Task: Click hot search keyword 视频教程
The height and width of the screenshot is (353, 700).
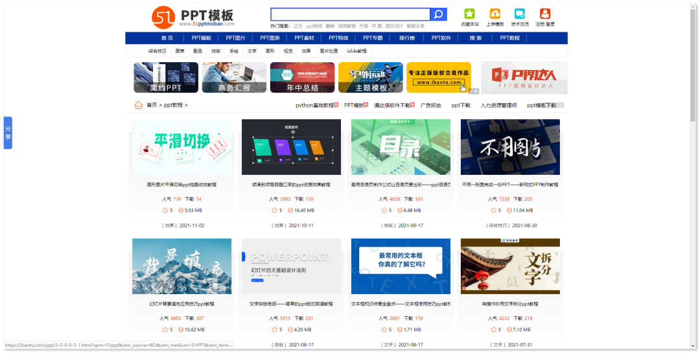Action: [347, 26]
